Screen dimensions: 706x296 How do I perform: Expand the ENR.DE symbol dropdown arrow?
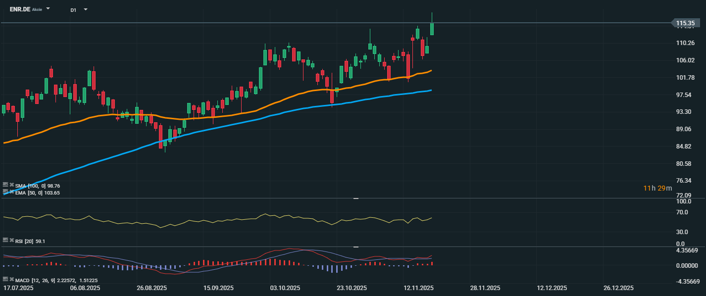coord(48,9)
